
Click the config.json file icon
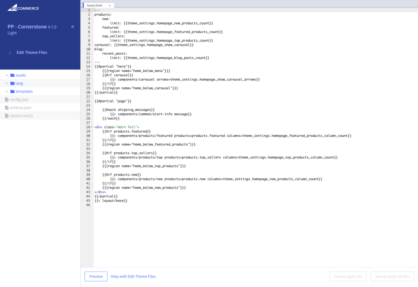[7, 100]
